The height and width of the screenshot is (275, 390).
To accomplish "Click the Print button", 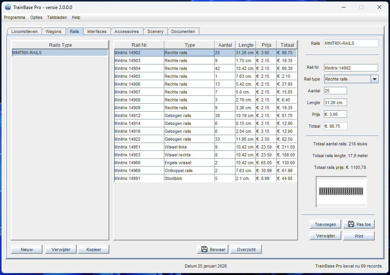I will click(x=359, y=236).
